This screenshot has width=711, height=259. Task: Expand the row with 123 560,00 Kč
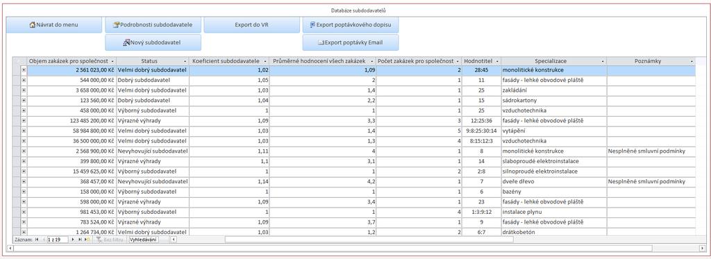tap(24, 100)
